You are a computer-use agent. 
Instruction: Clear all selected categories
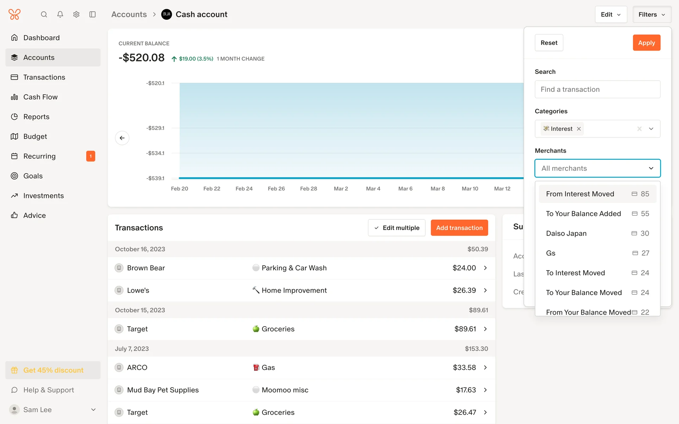(x=639, y=129)
